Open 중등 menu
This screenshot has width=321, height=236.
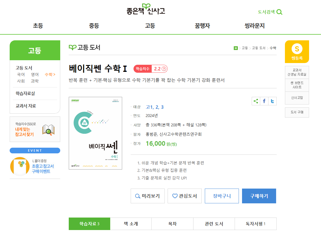coord(94,26)
